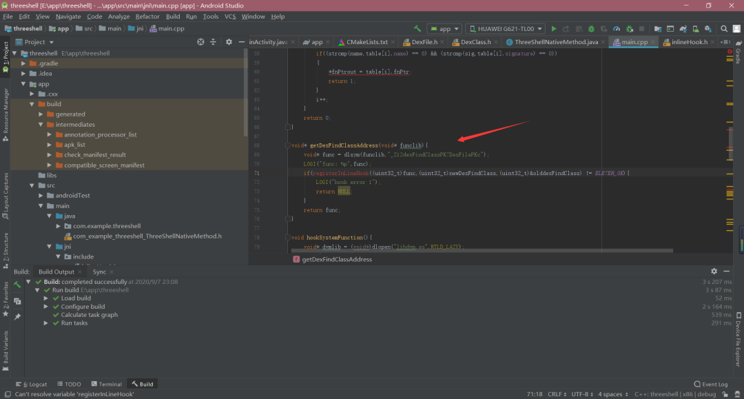The height and width of the screenshot is (399, 744).
Task: Click line 68 fold toggle in gutter
Action: tap(287, 145)
